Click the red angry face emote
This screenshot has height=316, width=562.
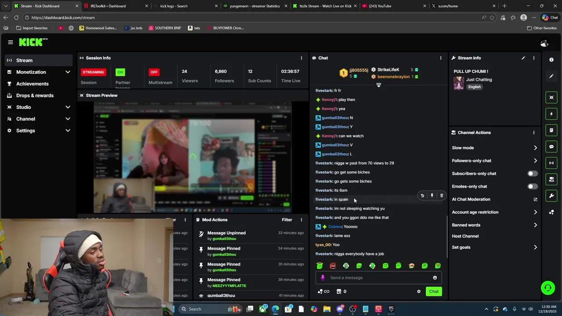[333, 266]
